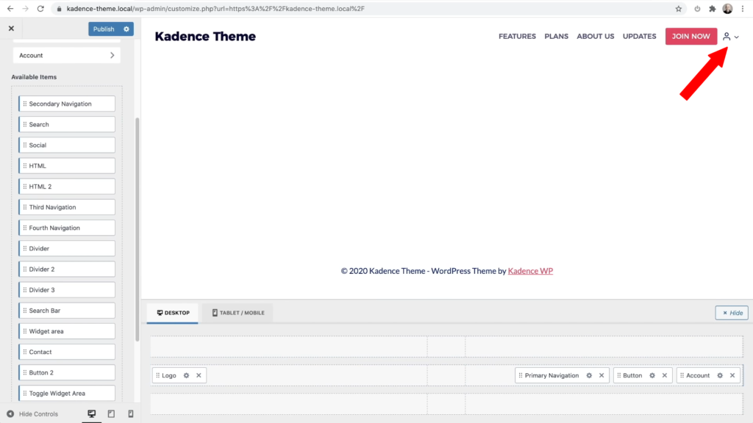
Task: Open the TABLET / MOBILE builder tab
Action: pos(238,313)
